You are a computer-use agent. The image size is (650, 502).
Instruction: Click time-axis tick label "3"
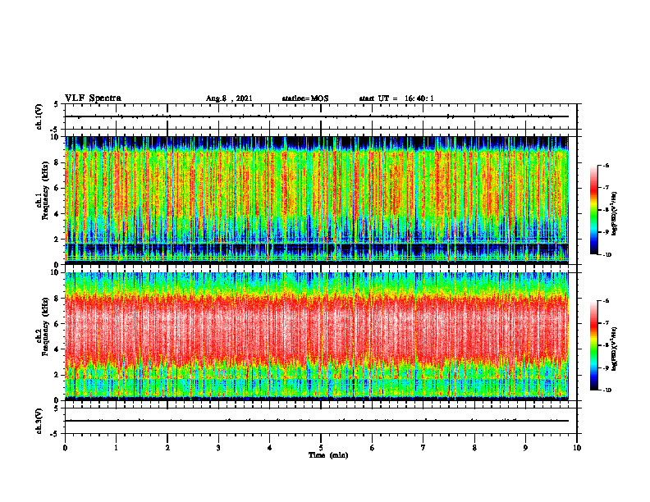[x=218, y=448]
